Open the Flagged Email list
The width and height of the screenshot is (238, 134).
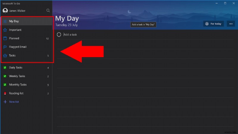pos(27,47)
